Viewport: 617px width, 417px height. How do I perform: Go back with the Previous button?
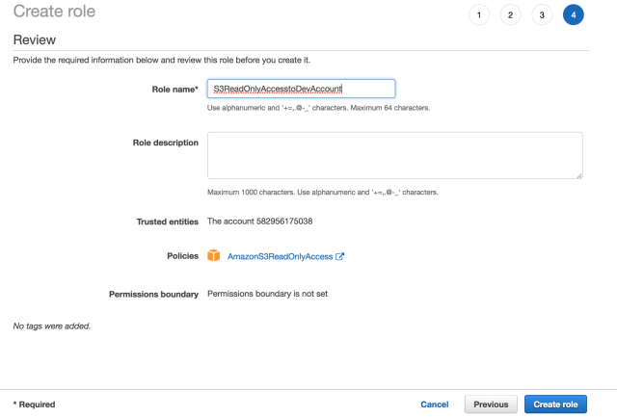pyautogui.click(x=491, y=404)
